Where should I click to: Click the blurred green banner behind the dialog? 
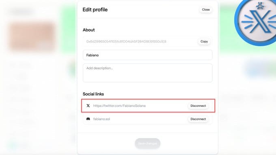[x=68, y=30]
